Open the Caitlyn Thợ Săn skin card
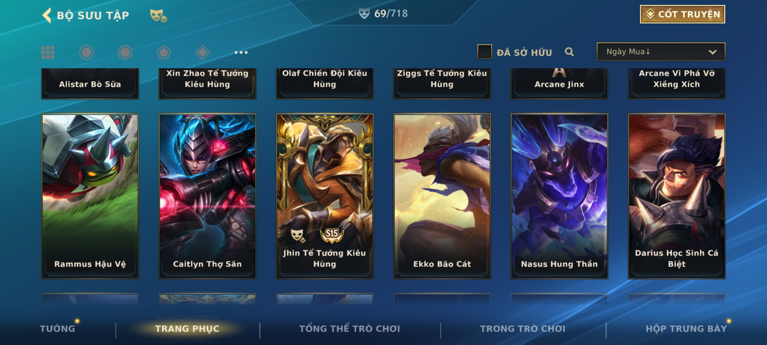The width and height of the screenshot is (767, 345). [207, 196]
